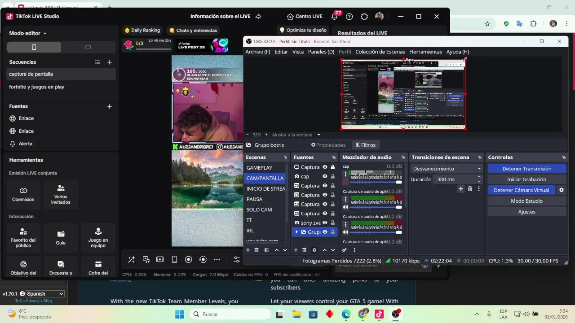Open scene filters icon in Escenas toolbar
Viewport: 575px width, 323px height.
click(x=266, y=250)
